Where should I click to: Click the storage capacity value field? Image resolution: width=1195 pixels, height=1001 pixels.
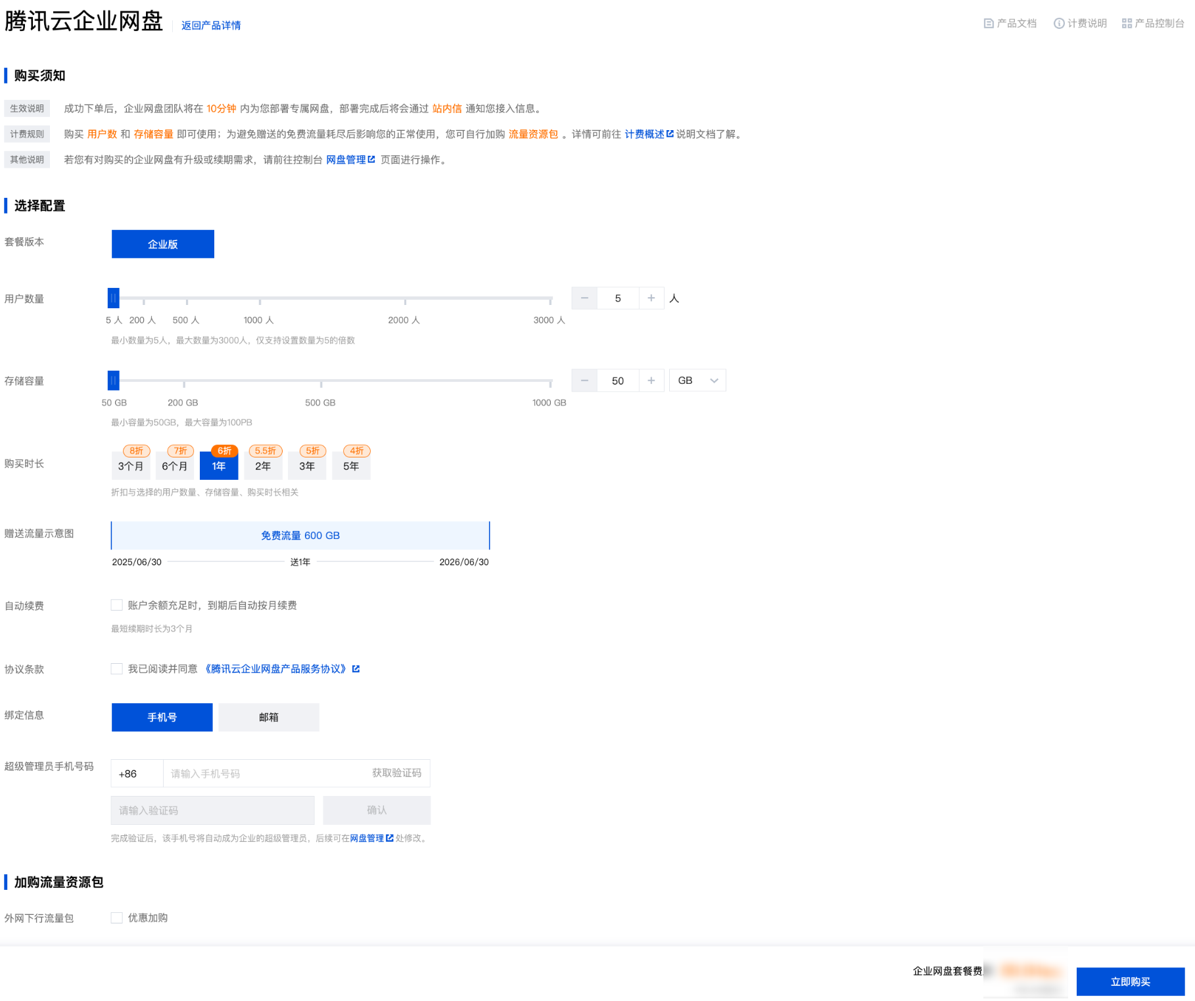[618, 381]
